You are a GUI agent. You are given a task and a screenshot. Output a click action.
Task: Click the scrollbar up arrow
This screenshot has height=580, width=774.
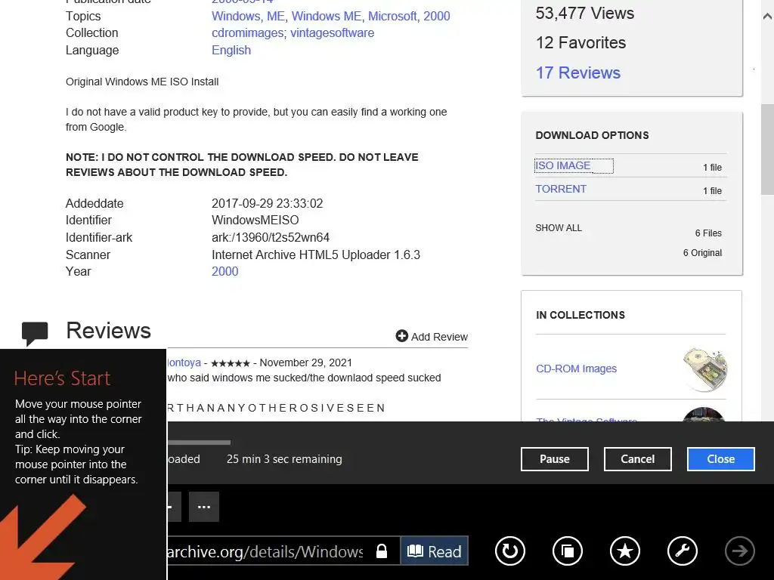[x=767, y=17]
